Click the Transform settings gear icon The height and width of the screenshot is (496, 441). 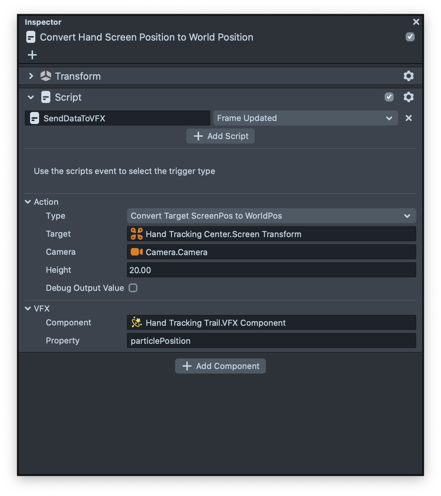point(408,76)
